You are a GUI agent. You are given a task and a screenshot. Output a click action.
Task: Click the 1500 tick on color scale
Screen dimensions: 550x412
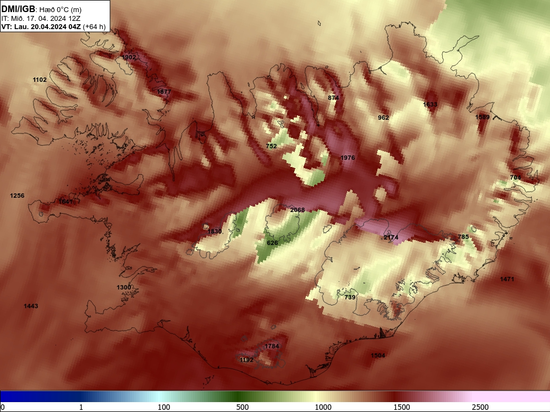coord(402,407)
